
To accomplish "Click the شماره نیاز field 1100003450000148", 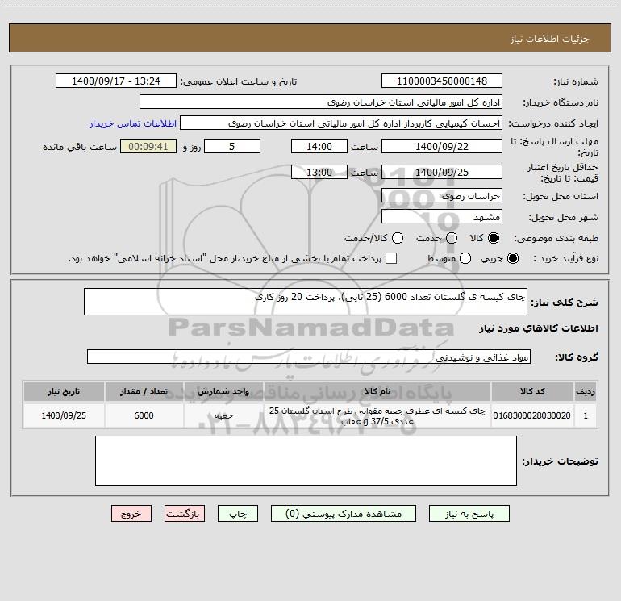I will point(442,81).
